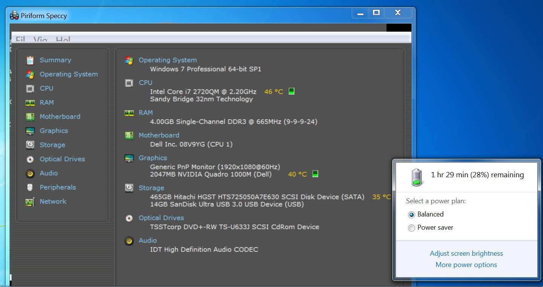Click the "14GB SanDisk Ultra USB 3.0" line

coord(227,204)
